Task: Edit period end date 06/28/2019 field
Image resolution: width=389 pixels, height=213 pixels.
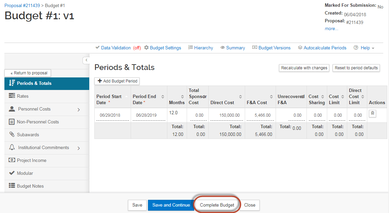Action: pyautogui.click(x=149, y=115)
